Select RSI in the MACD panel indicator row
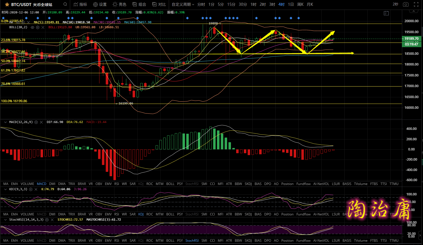423x245 pixels. point(116,184)
